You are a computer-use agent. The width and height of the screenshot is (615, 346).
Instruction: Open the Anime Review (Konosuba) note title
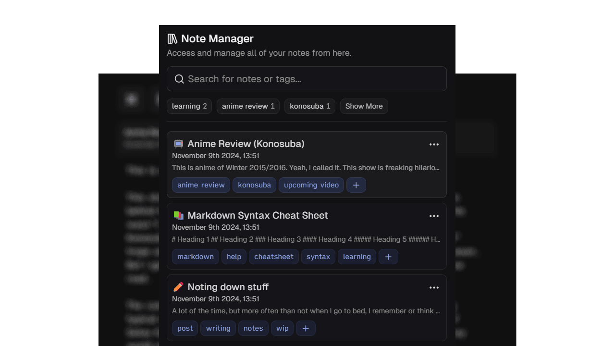[246, 144]
